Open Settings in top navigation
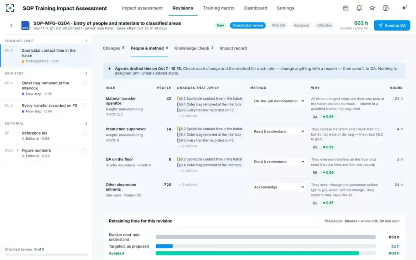This screenshot has height=260, width=416. point(285,8)
